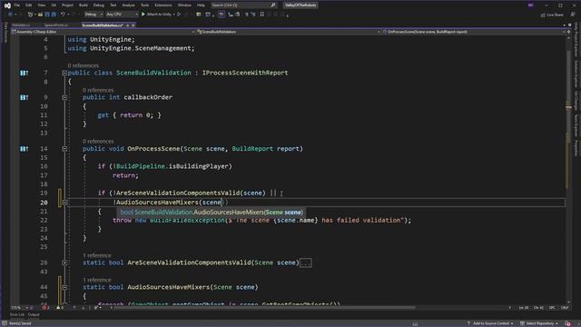581x327 pixels.
Task: Open the View menu
Action: pos(42,5)
